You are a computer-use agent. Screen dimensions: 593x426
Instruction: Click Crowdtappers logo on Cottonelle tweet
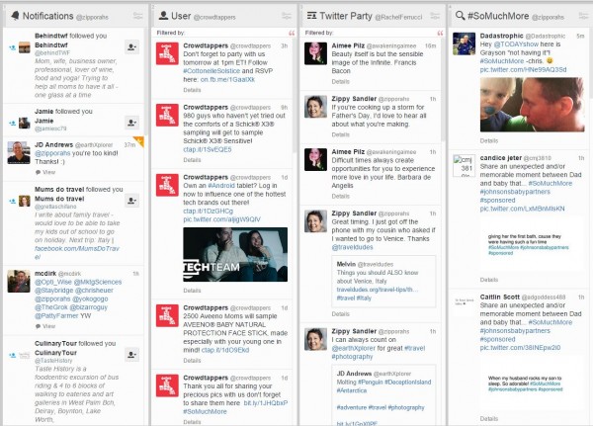point(167,53)
